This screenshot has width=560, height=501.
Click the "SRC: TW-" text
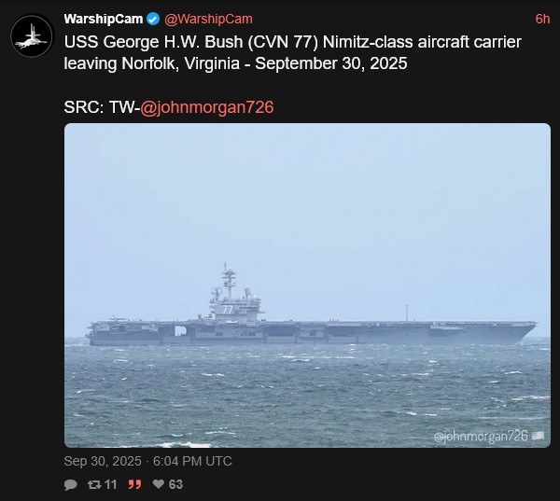[x=101, y=107]
